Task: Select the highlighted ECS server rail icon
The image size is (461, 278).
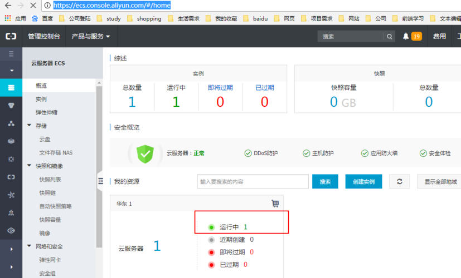Action: (11, 87)
